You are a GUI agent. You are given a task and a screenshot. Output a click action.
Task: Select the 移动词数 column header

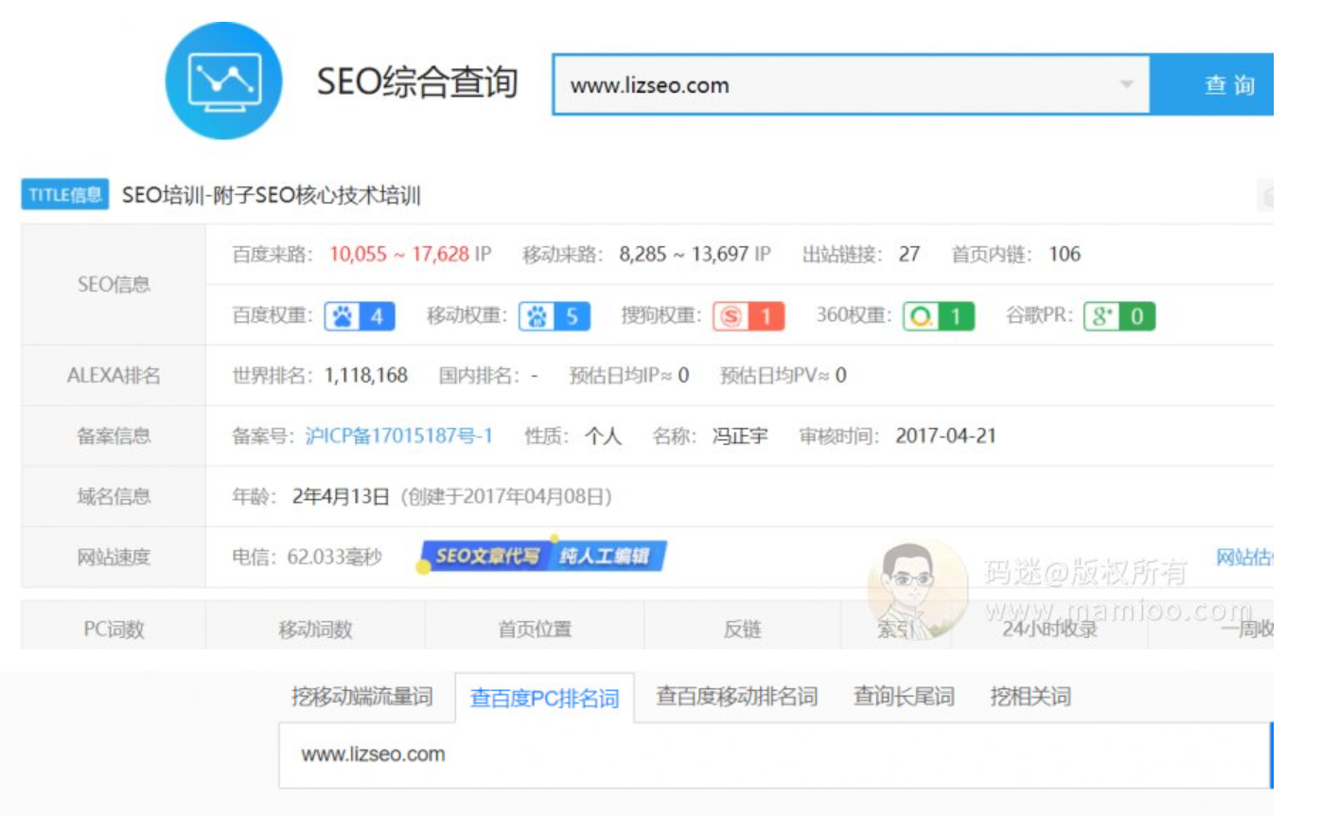click(x=315, y=629)
